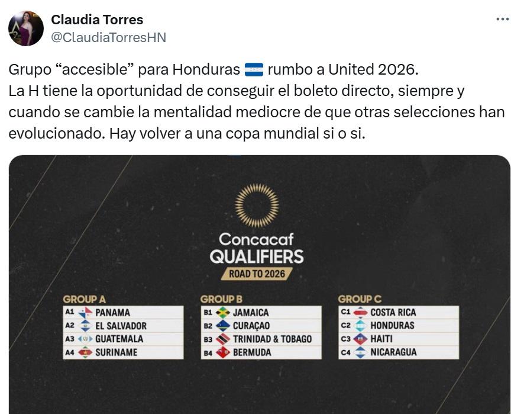Click the ROAD TO 2026 banner
Screen dimensions: 511x414
256,274
